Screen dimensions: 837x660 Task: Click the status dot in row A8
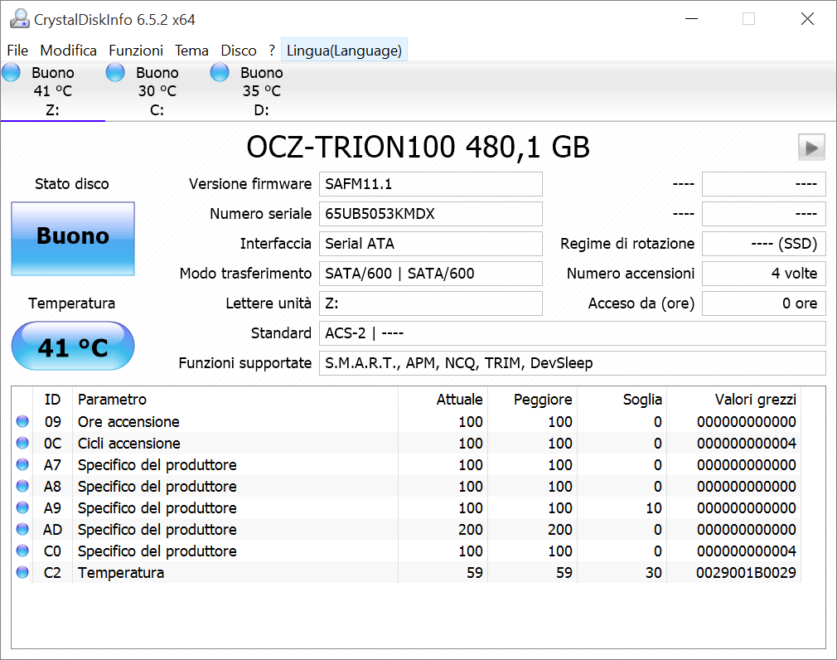22,486
